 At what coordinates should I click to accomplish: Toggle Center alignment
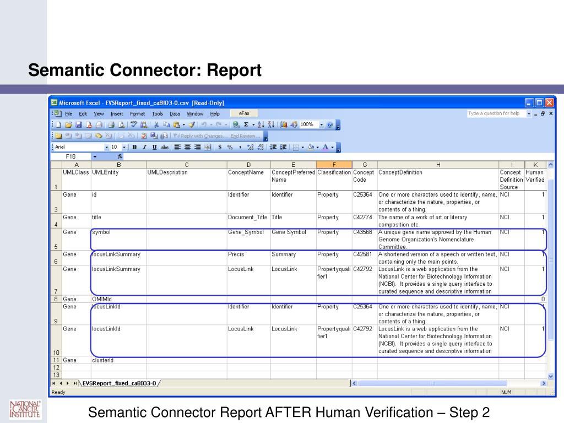point(187,147)
